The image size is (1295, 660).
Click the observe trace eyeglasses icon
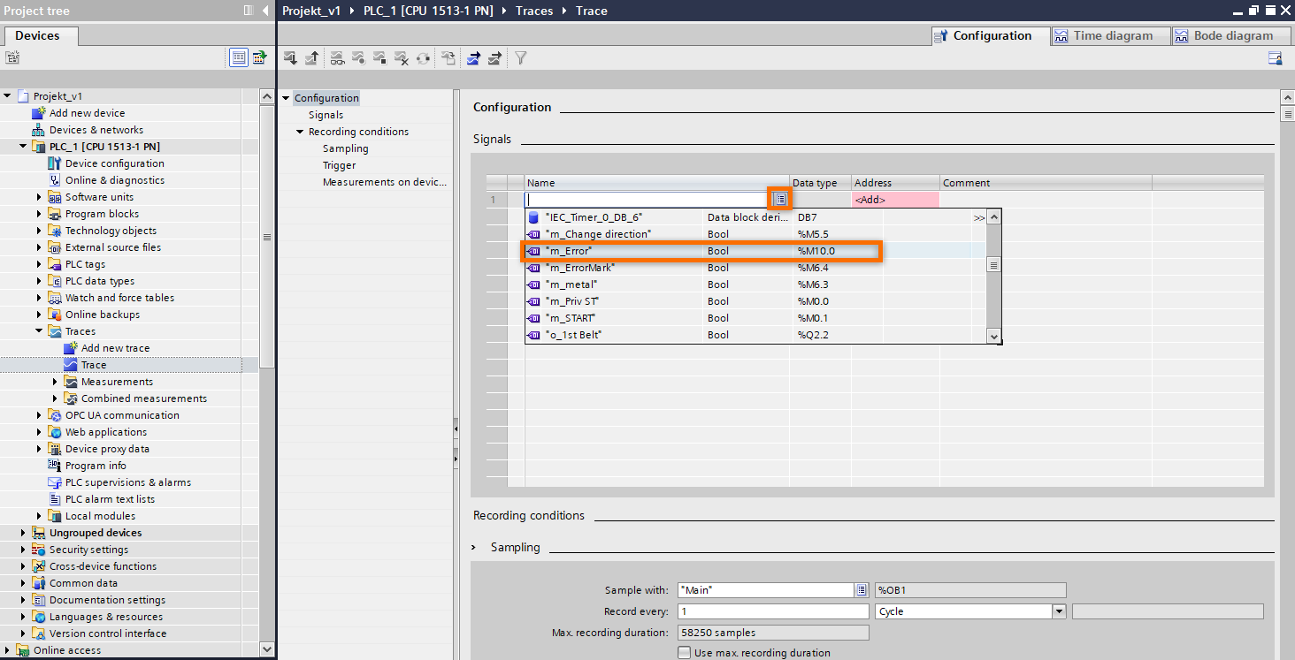click(x=337, y=58)
